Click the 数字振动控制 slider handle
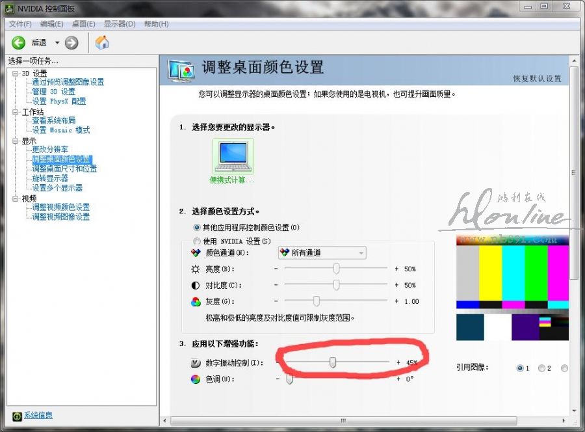The image size is (585, 432). pyautogui.click(x=333, y=362)
